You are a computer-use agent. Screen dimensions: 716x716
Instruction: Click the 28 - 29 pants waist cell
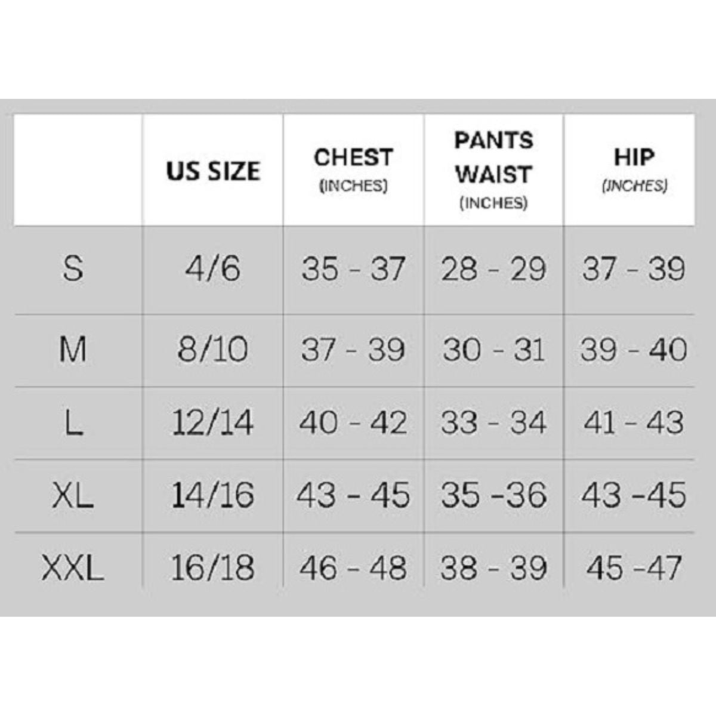pyautogui.click(x=493, y=268)
